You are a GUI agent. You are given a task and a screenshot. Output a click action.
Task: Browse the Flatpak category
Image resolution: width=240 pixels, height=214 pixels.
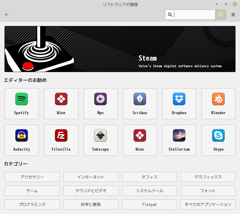(149, 204)
